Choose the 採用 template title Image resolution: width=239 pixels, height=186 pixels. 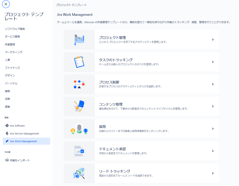(102, 127)
